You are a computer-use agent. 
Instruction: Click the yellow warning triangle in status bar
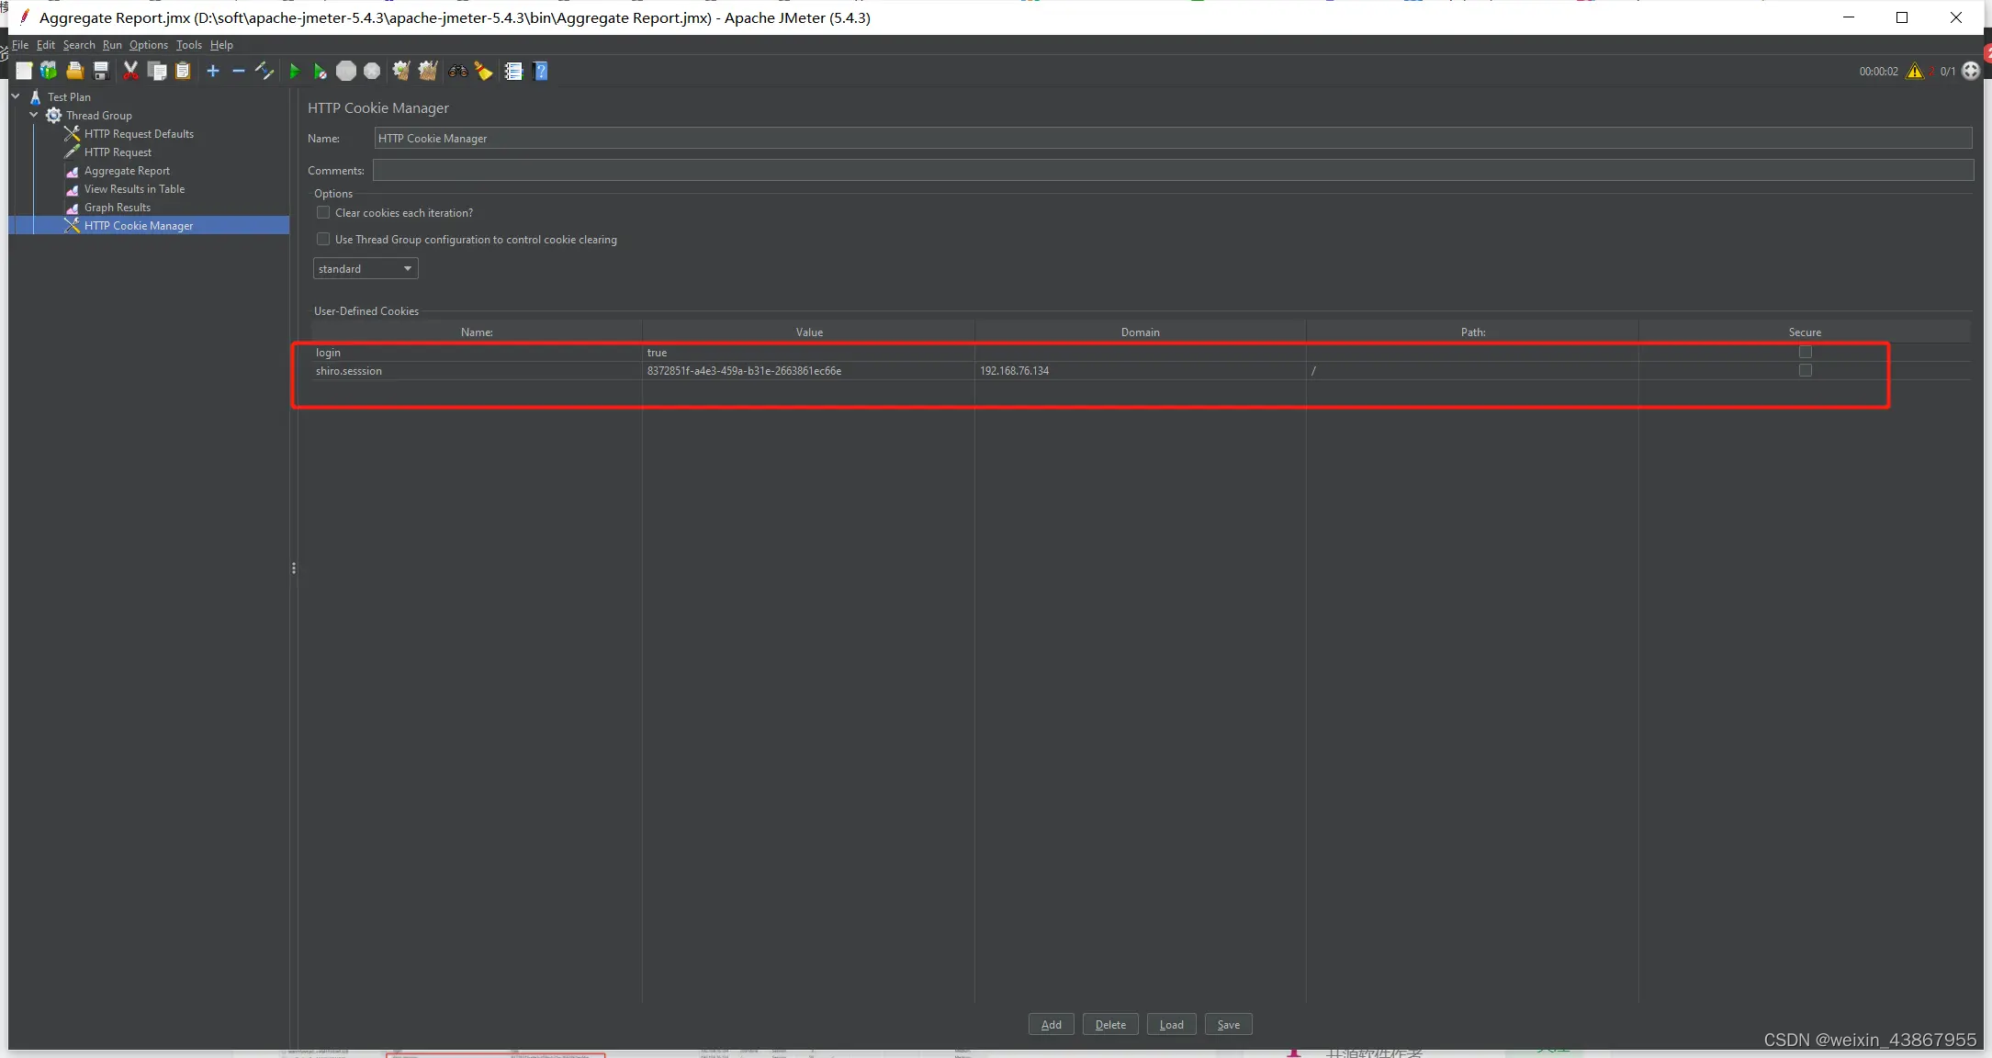1915,71
